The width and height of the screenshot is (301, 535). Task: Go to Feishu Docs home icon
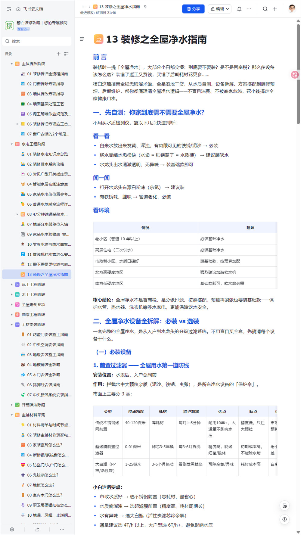click(18, 9)
